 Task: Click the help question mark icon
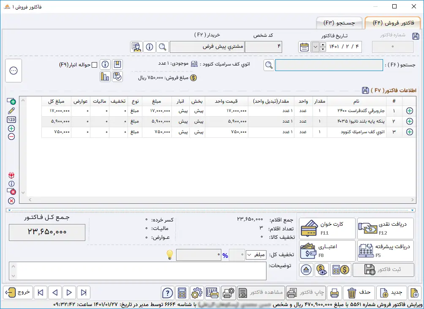[168, 293]
